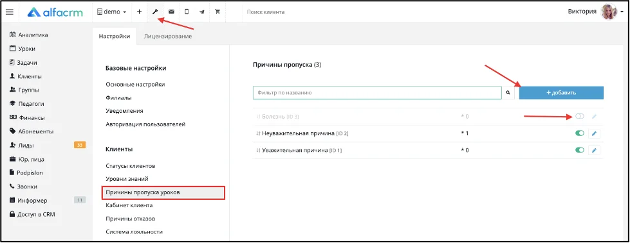630x243 pixels.
Task: Open Абонементы sidebar section
Action: tap(32, 131)
